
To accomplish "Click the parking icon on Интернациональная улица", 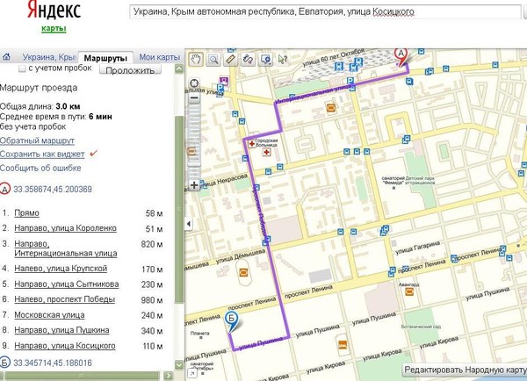I will point(350,81).
